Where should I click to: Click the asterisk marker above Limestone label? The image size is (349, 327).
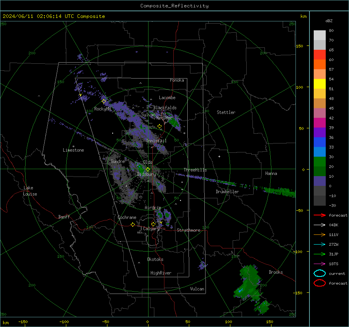[x=73, y=147]
